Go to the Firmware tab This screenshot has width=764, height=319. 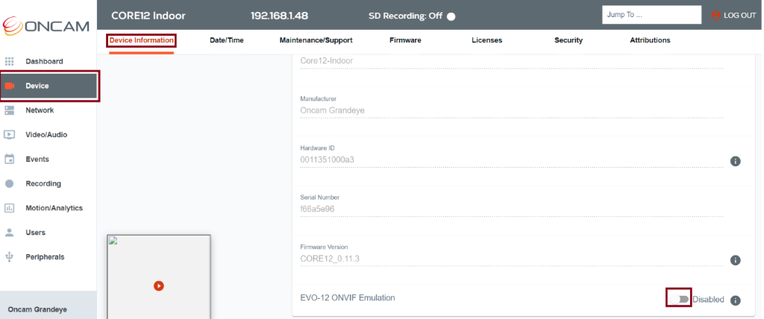405,40
